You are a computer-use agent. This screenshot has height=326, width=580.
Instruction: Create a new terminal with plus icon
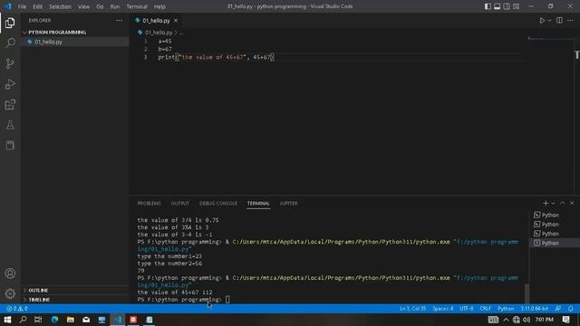[546, 203]
